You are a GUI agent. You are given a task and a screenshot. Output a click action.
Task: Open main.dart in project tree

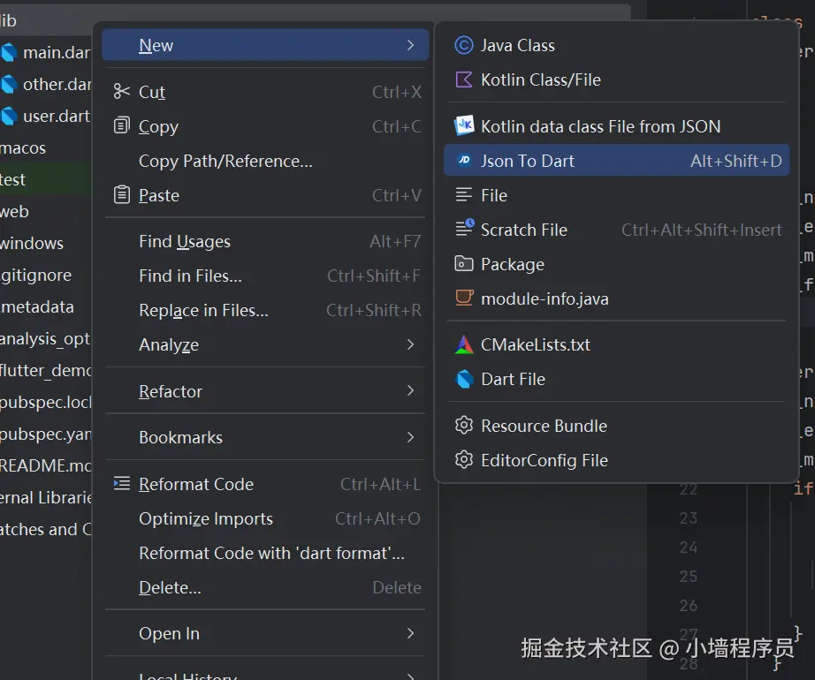[x=55, y=52]
